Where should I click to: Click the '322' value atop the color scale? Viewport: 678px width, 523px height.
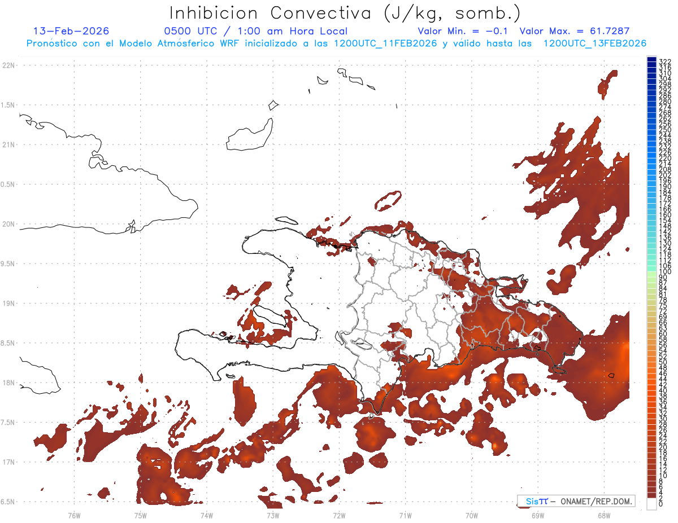tap(665, 61)
